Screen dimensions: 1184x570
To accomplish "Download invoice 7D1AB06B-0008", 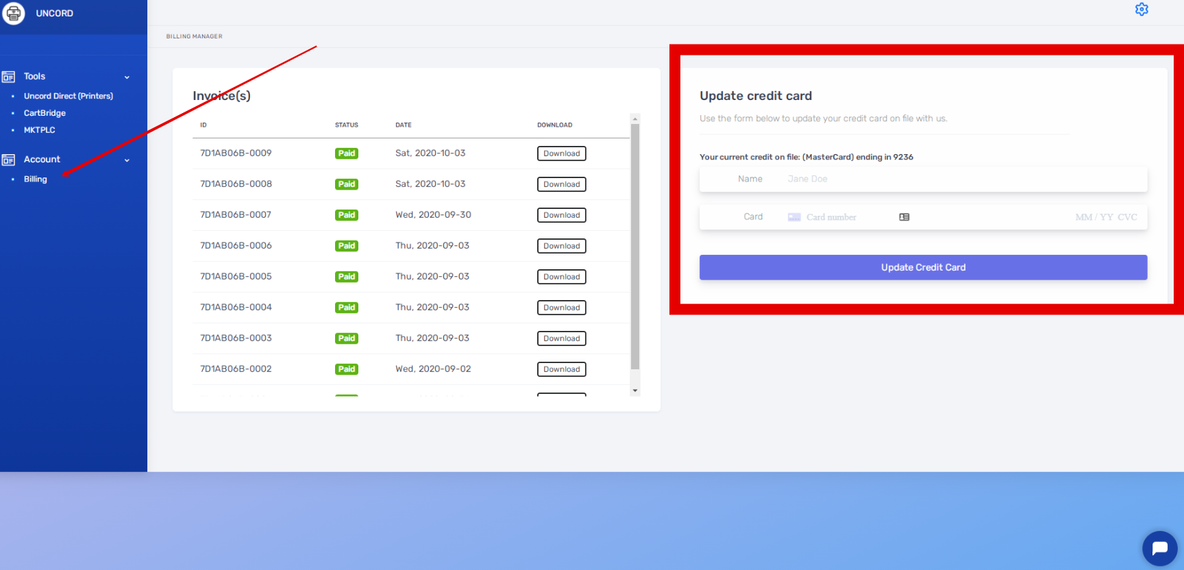I will click(x=562, y=184).
